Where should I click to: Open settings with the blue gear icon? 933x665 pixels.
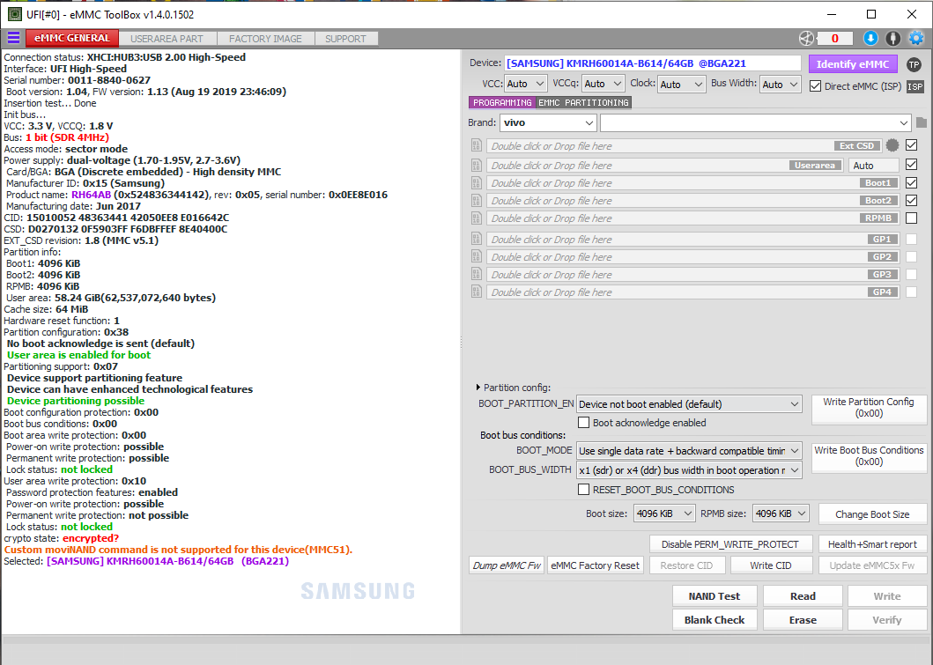pos(916,39)
